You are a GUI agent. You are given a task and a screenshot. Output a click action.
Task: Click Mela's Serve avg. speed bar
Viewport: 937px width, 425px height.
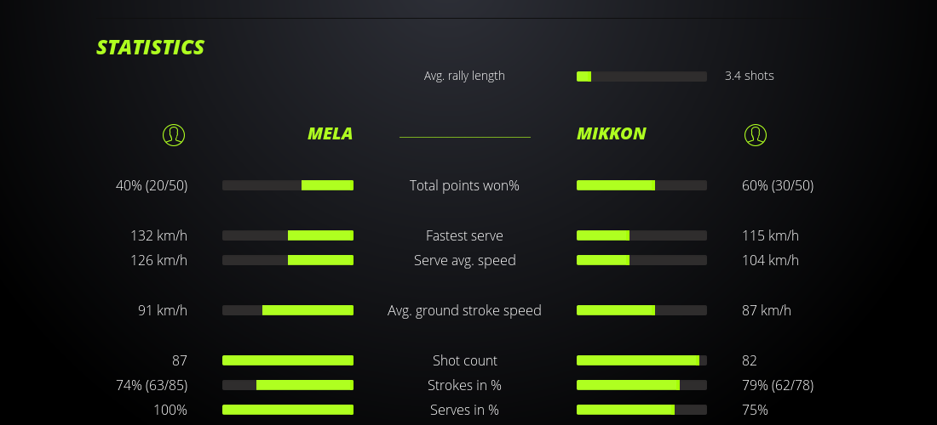[x=288, y=260]
